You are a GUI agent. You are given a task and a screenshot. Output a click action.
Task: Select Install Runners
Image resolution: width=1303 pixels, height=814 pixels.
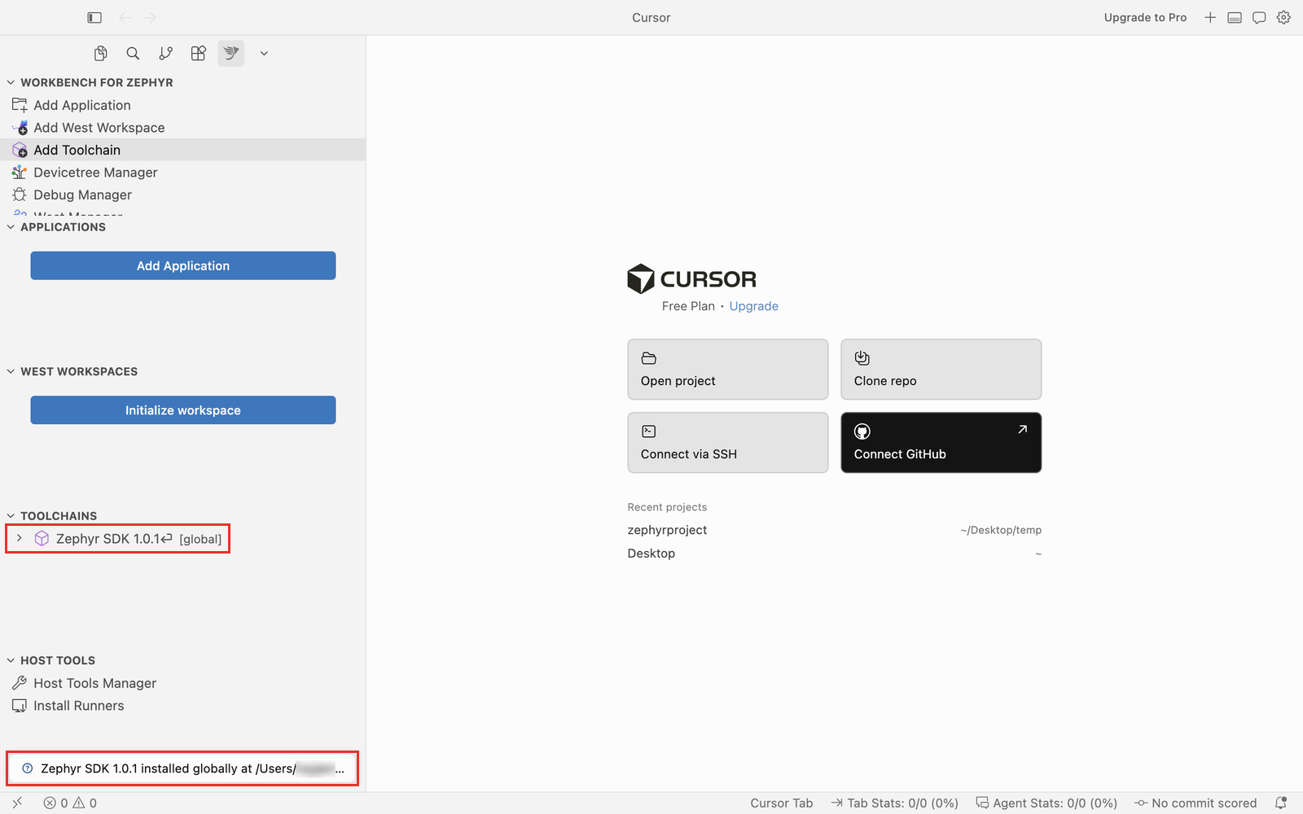pyautogui.click(x=182, y=706)
